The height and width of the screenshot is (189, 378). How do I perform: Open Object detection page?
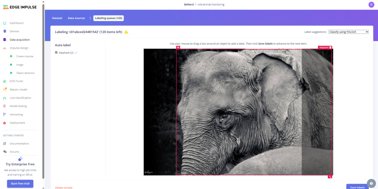pos(26,73)
